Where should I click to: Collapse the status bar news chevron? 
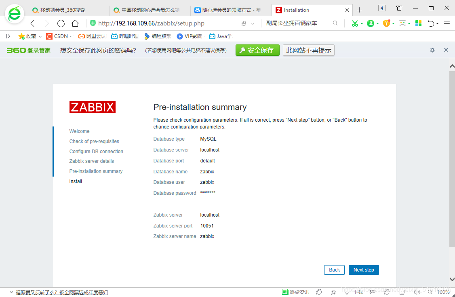(11, 293)
